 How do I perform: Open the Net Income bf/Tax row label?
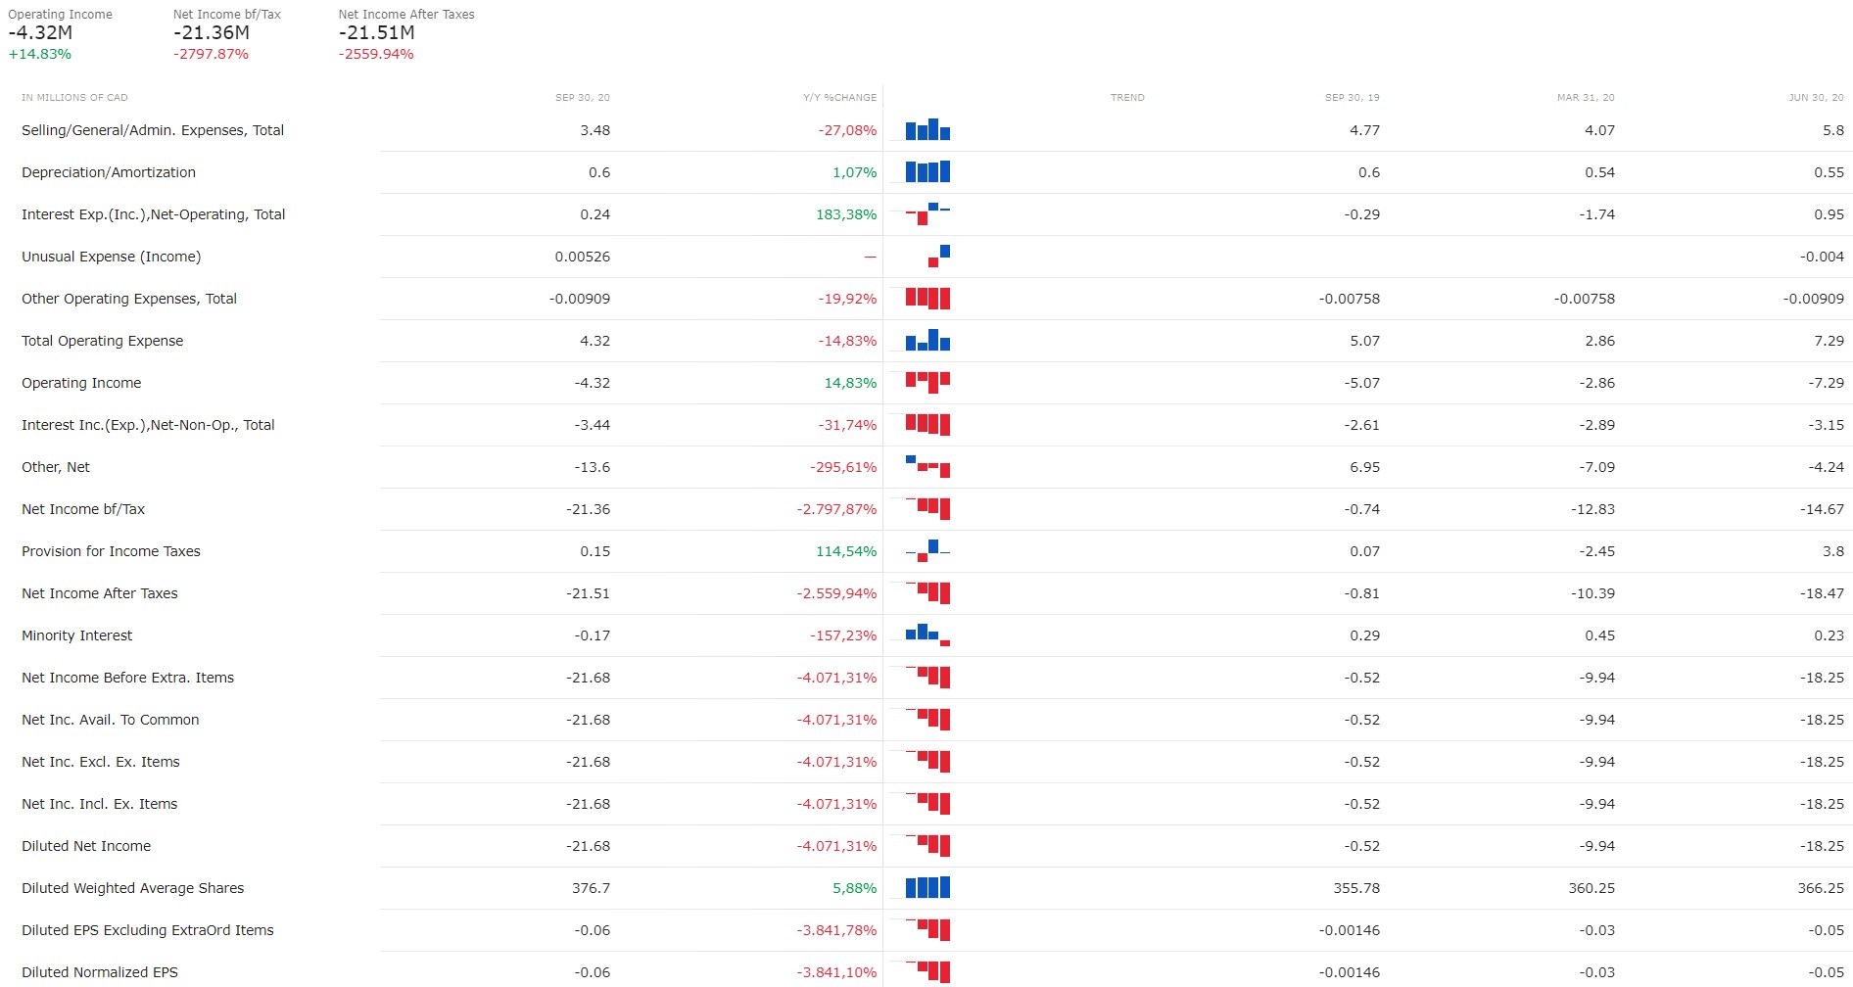(83, 509)
